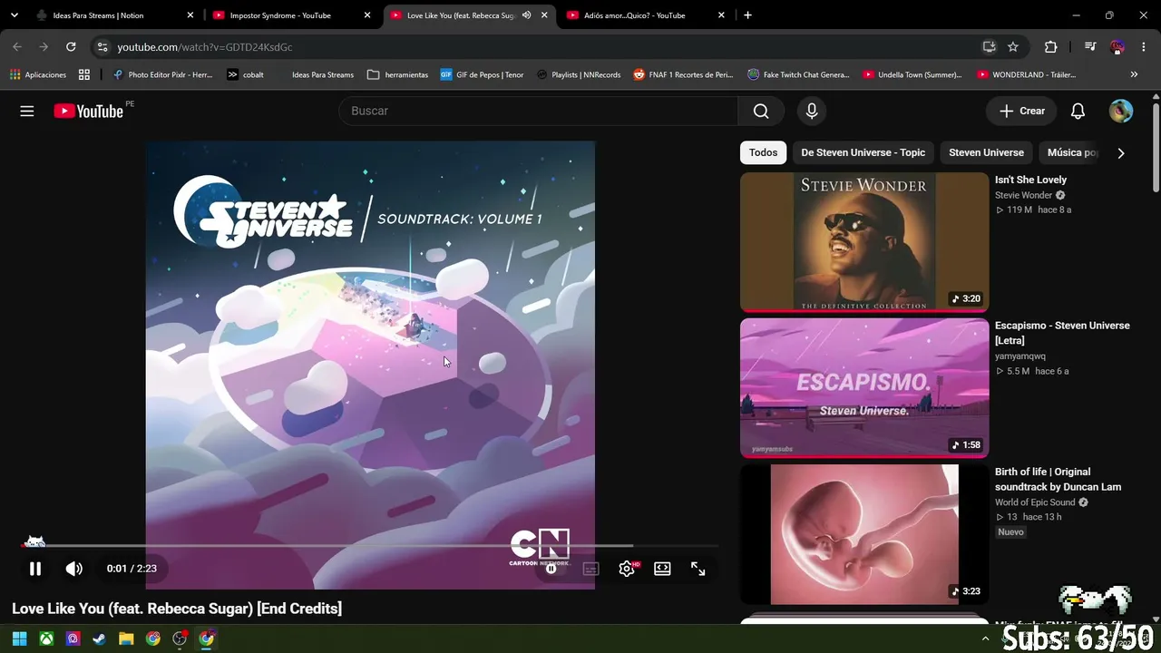Click the Crear button
This screenshot has height=653, width=1161.
(1021, 111)
